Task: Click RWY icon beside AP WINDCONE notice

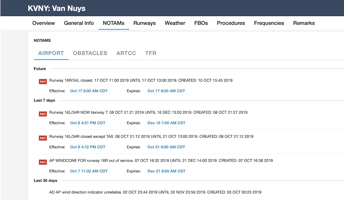Action: pos(43,162)
